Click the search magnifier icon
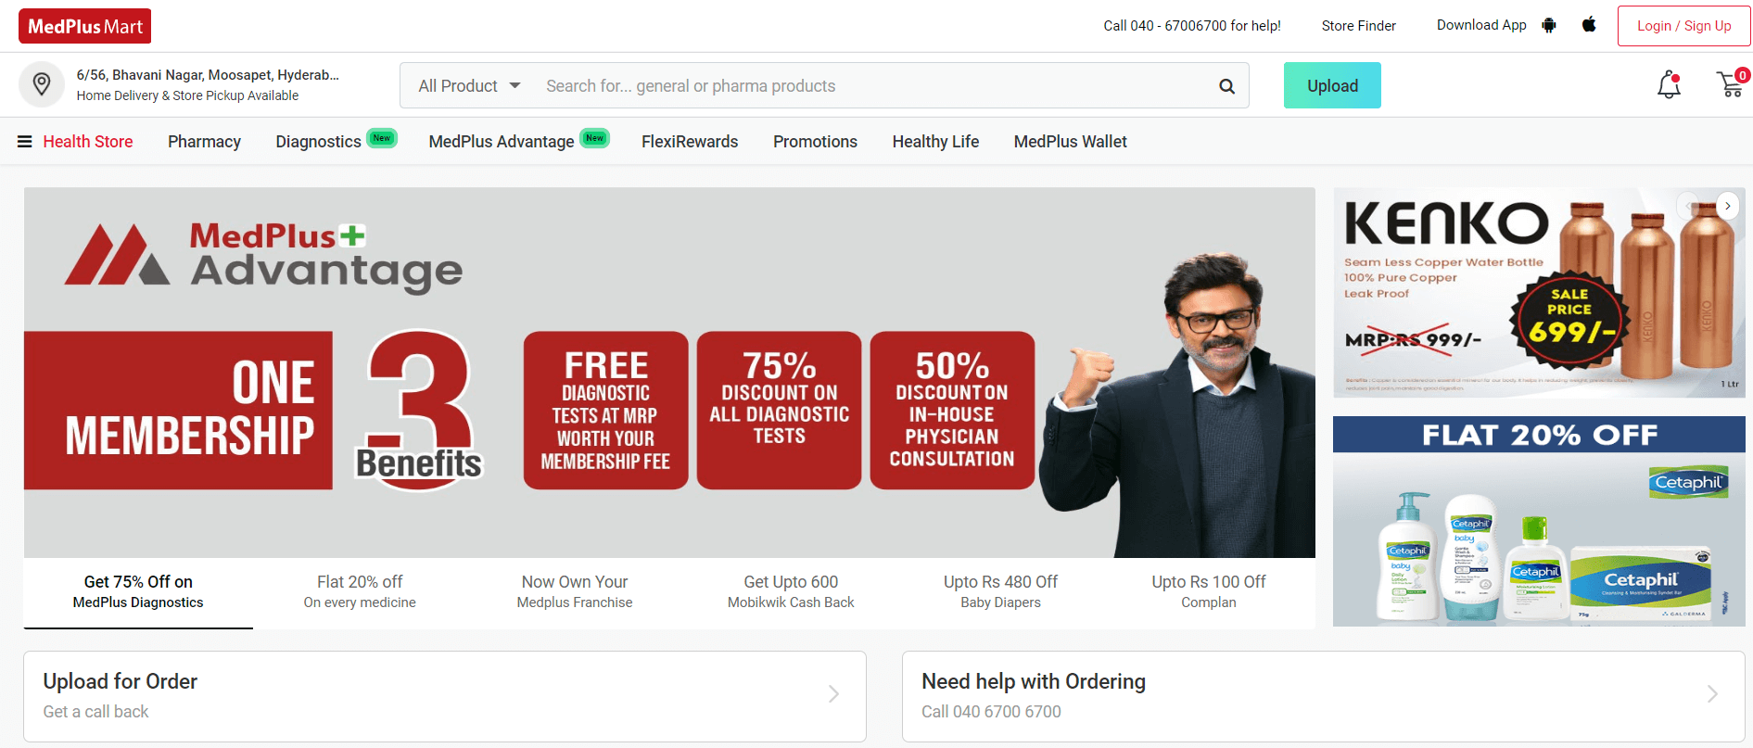 point(1226,86)
